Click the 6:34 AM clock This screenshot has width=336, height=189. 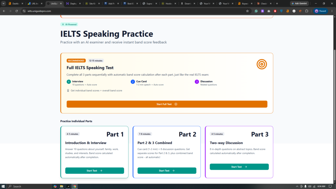pos(321,186)
